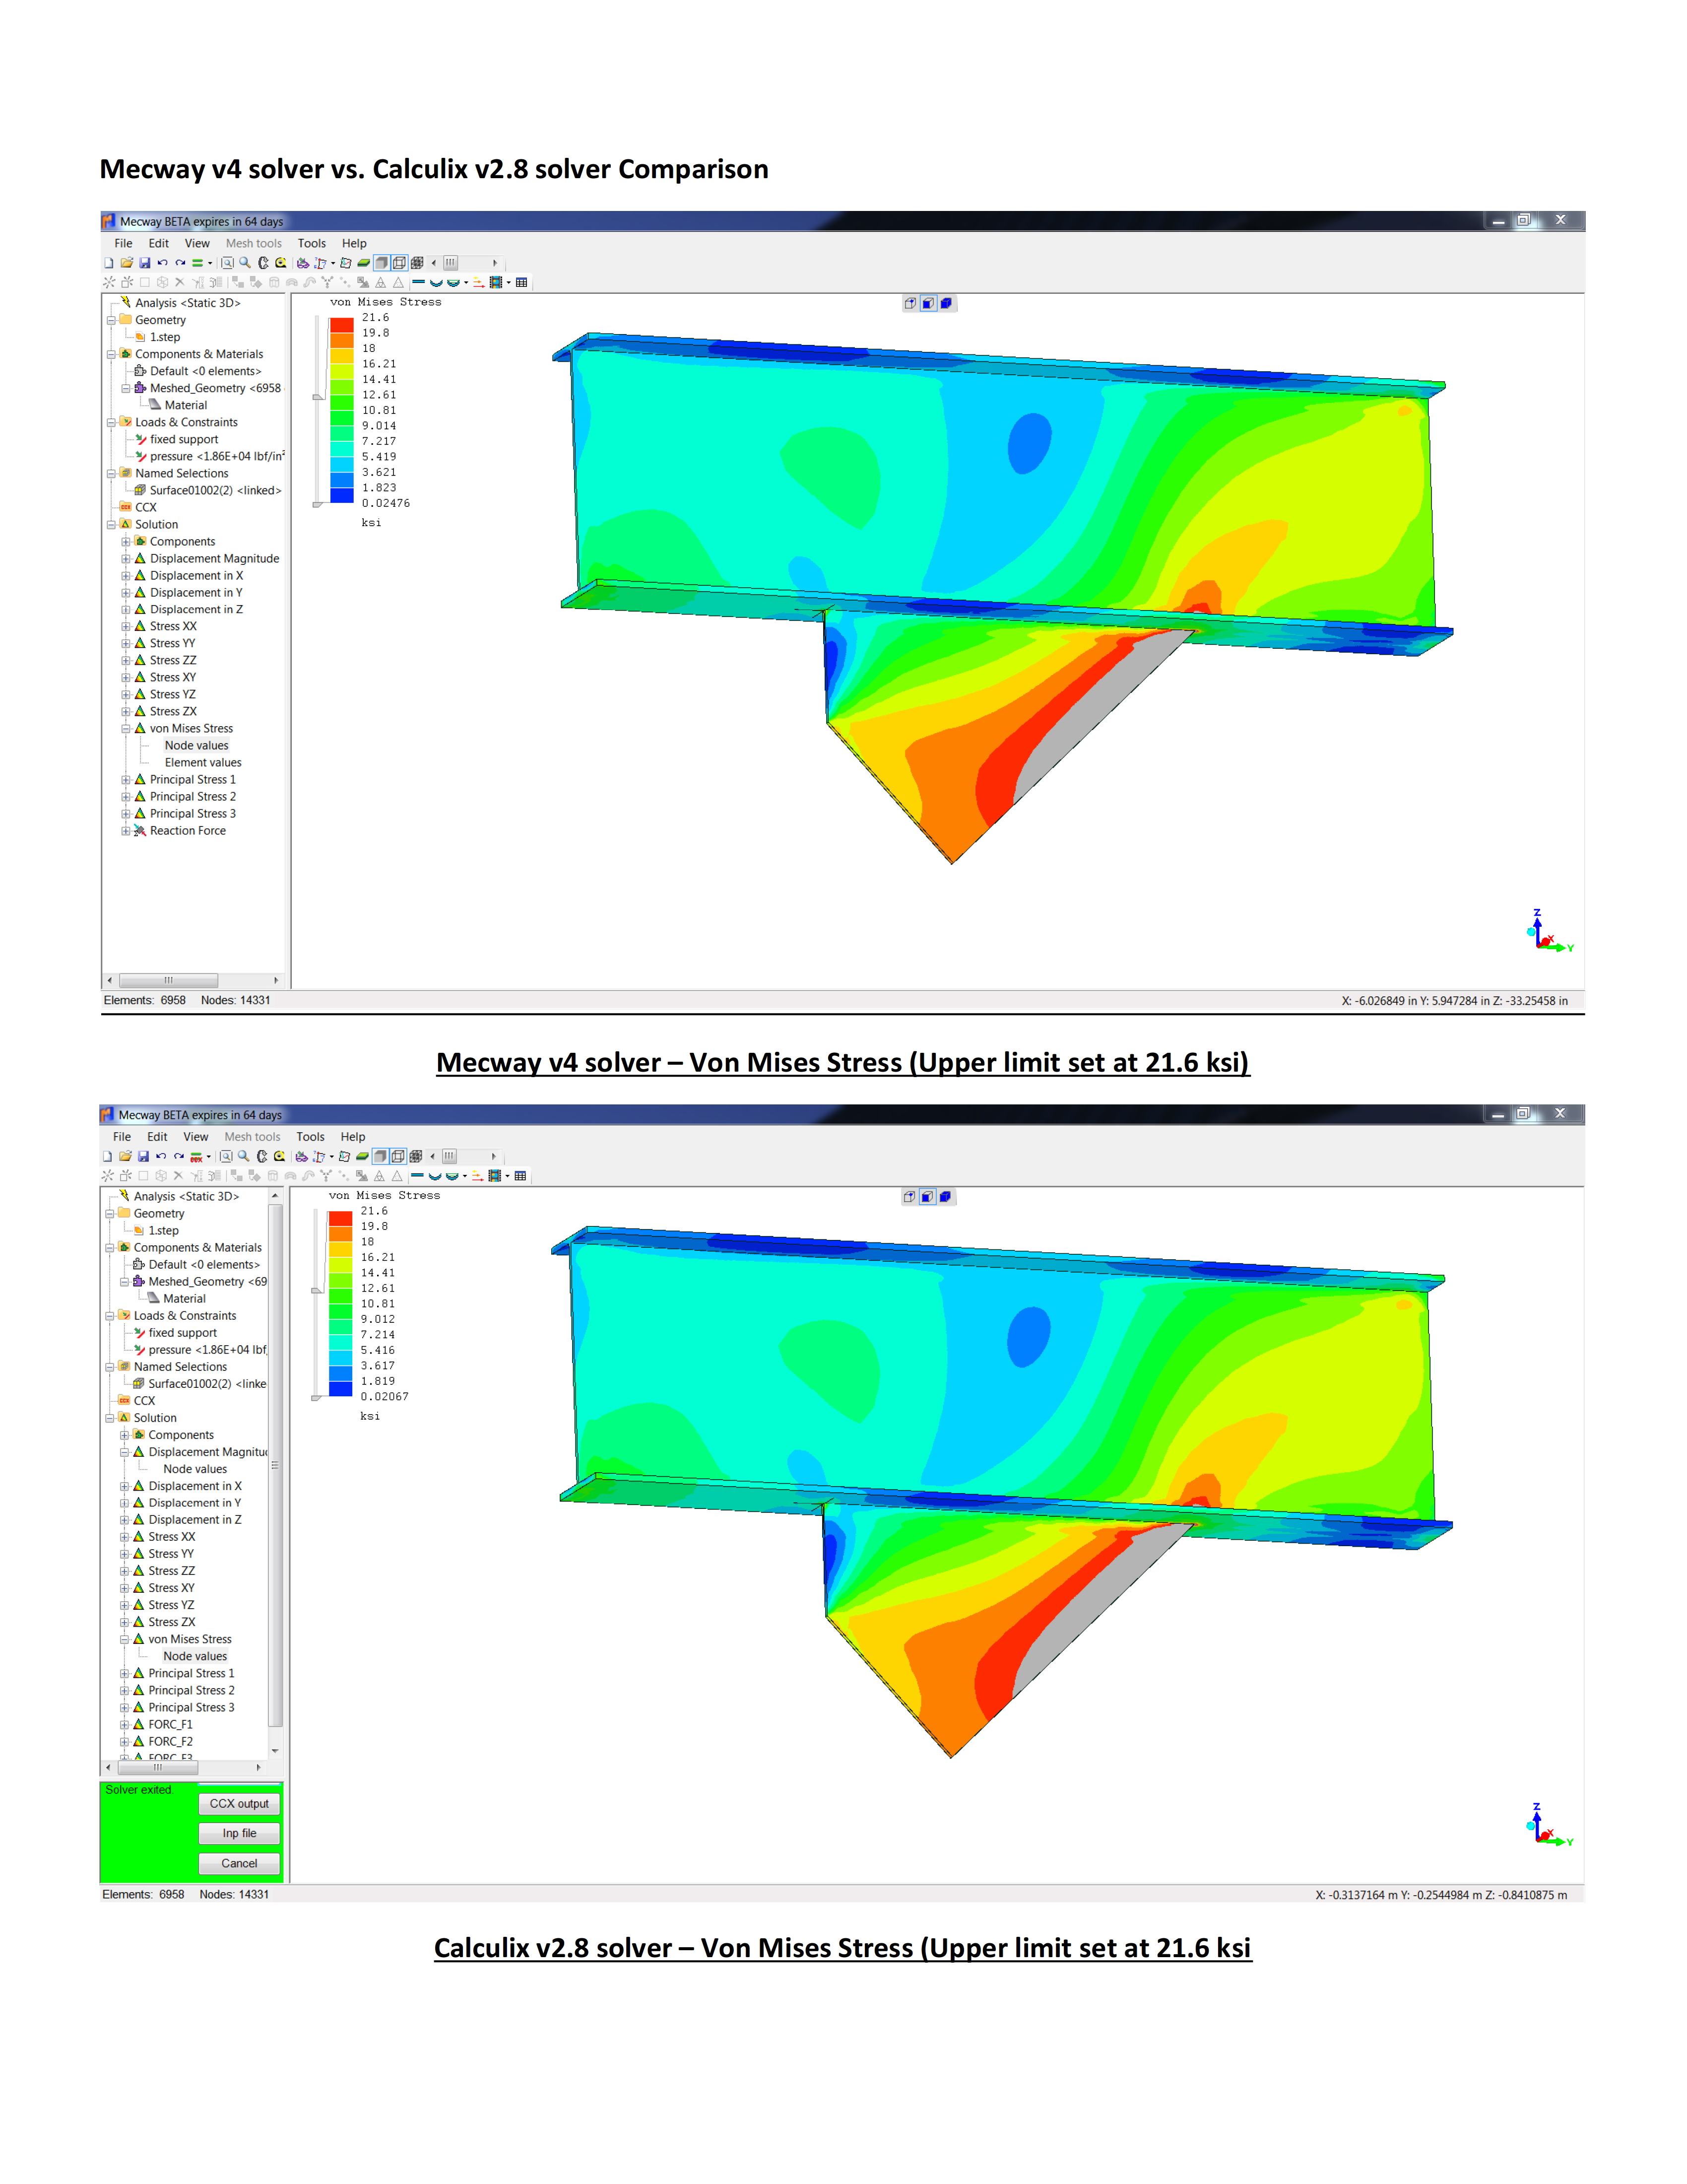Click table of values icon in lower window
The width and height of the screenshot is (1687, 2184).
point(519,1176)
